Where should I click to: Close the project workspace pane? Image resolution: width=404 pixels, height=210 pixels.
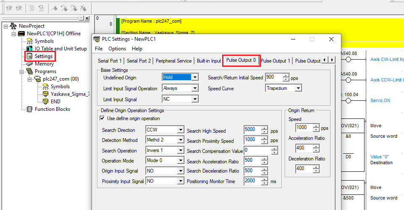87,18
